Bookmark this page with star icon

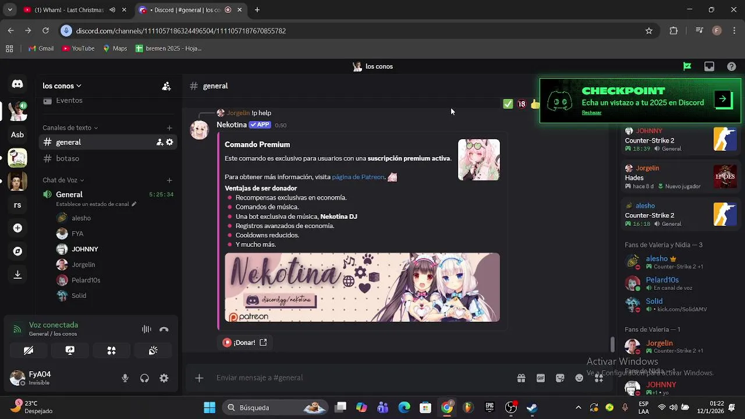tap(649, 31)
